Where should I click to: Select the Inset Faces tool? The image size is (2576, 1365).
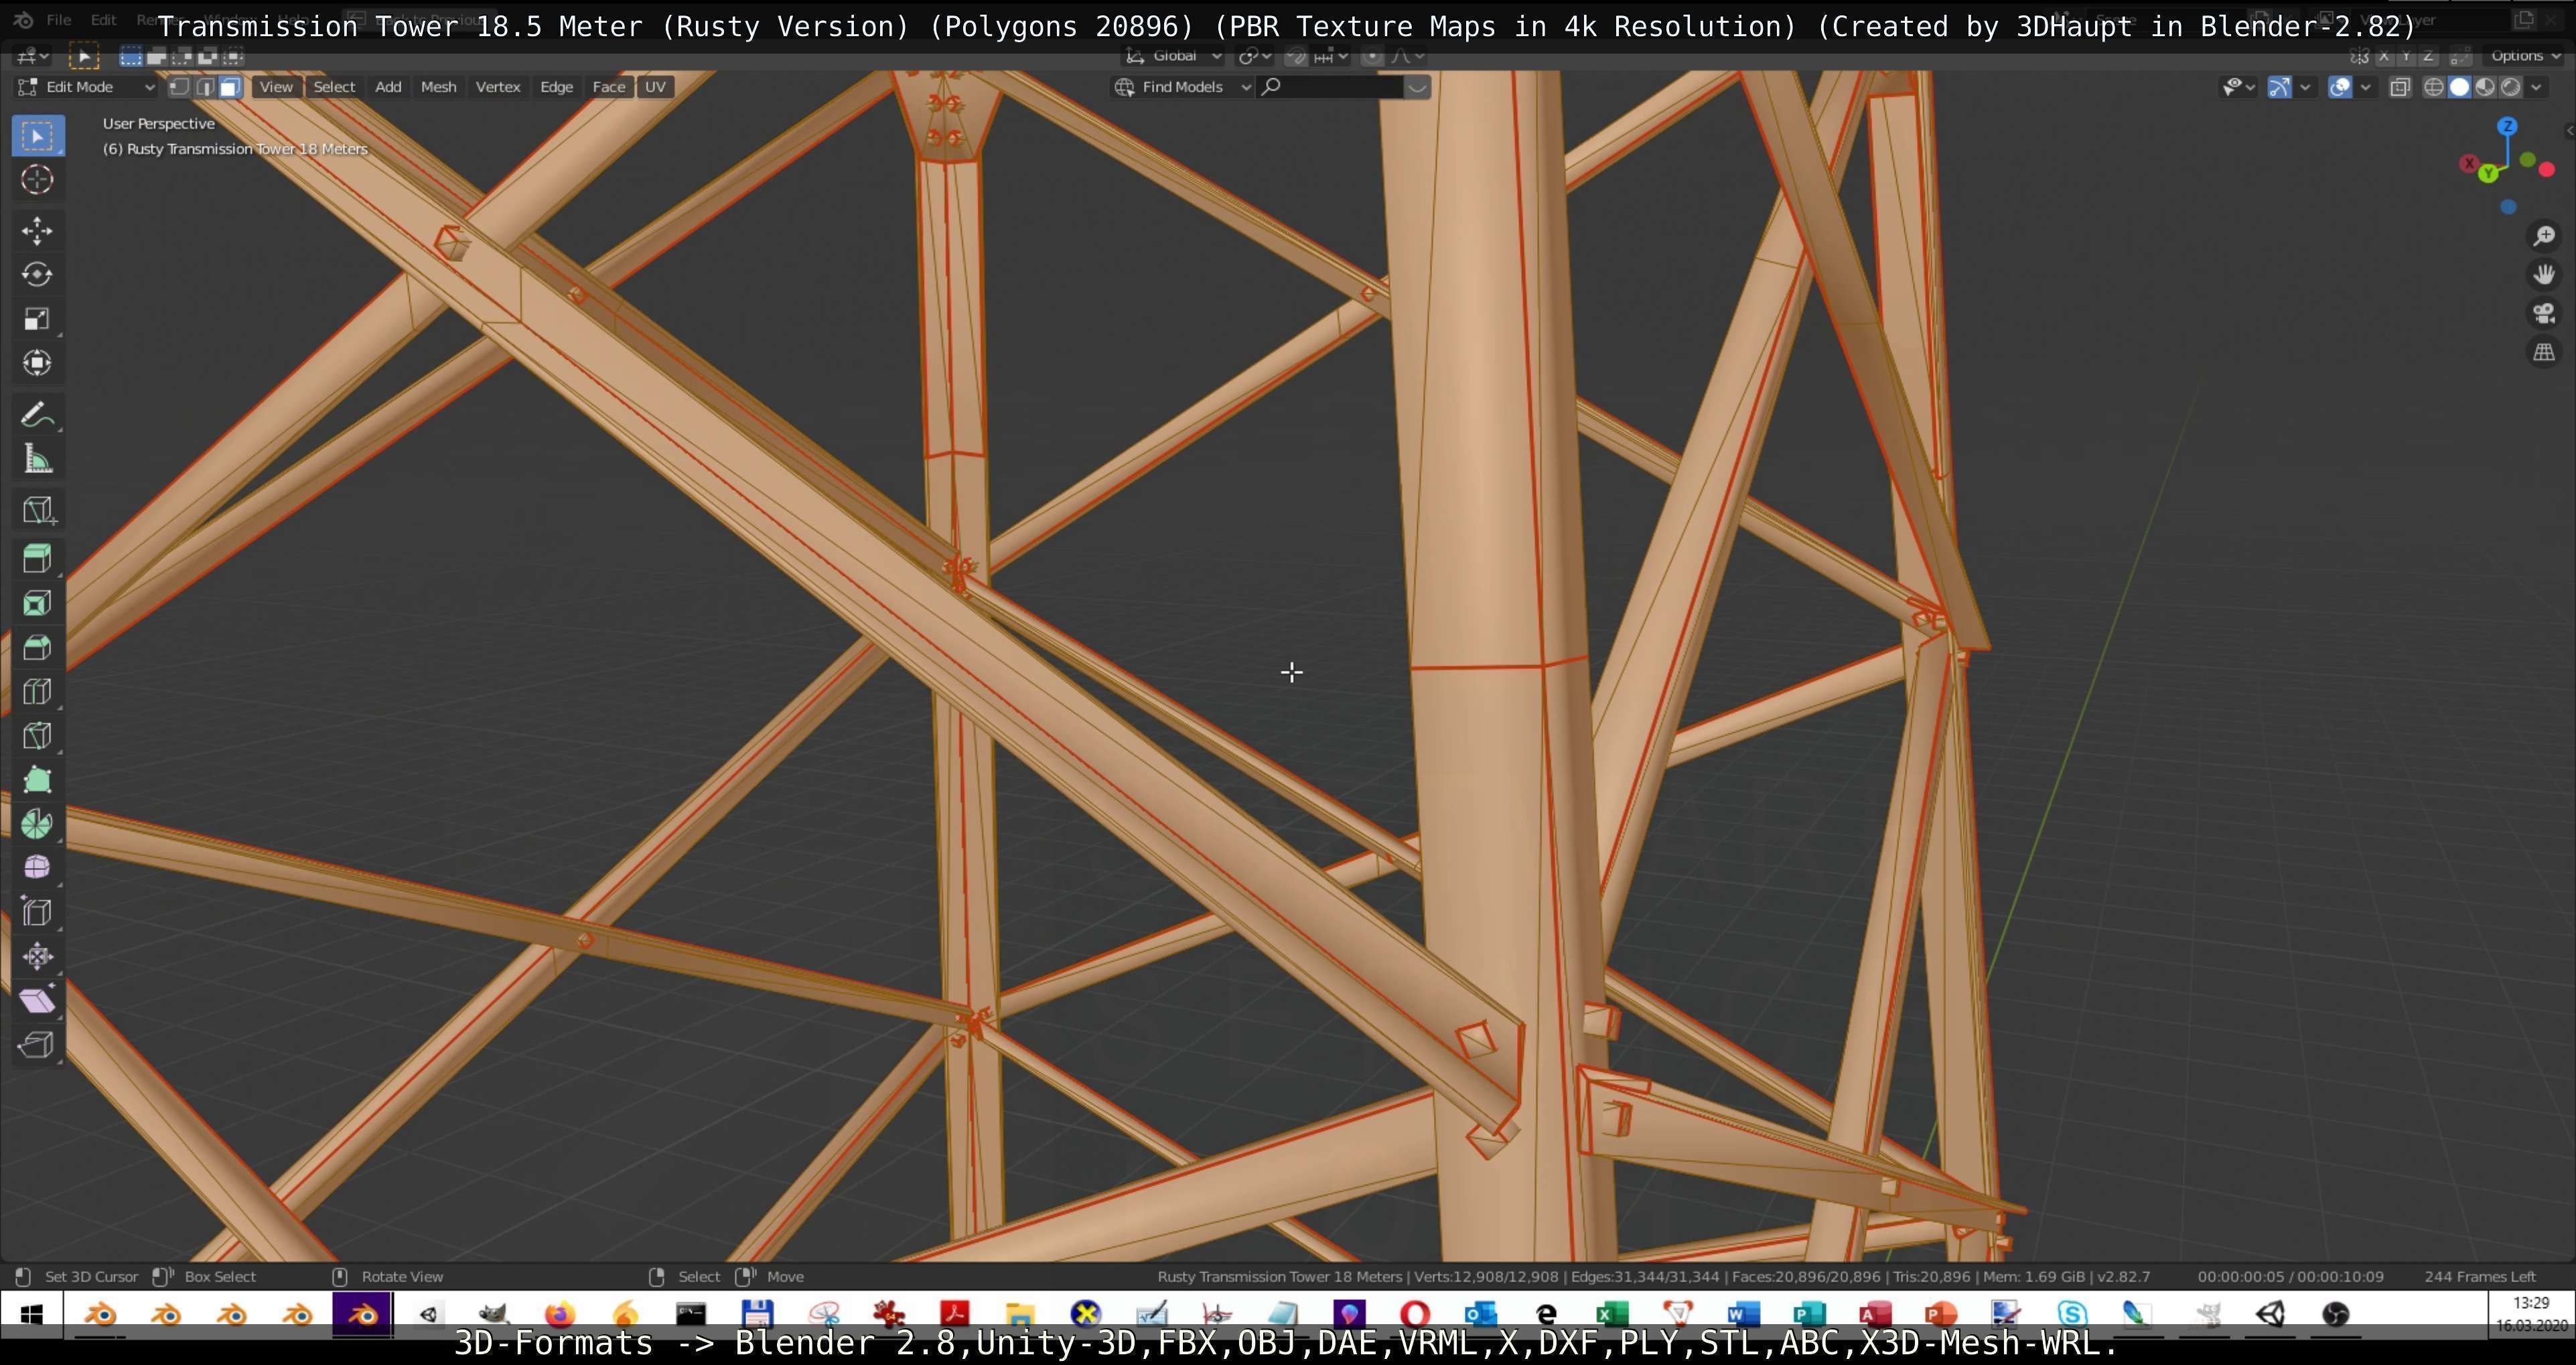point(38,604)
